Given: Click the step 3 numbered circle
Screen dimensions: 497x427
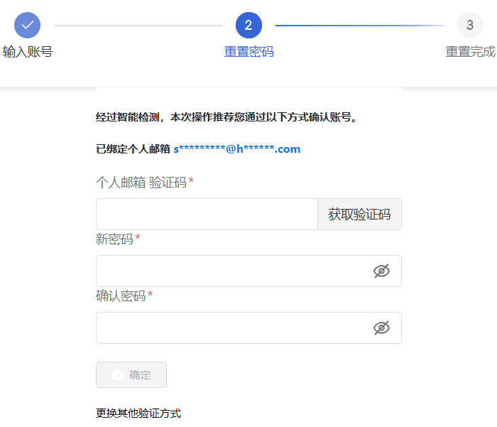Looking at the screenshot, I should coord(469,25).
